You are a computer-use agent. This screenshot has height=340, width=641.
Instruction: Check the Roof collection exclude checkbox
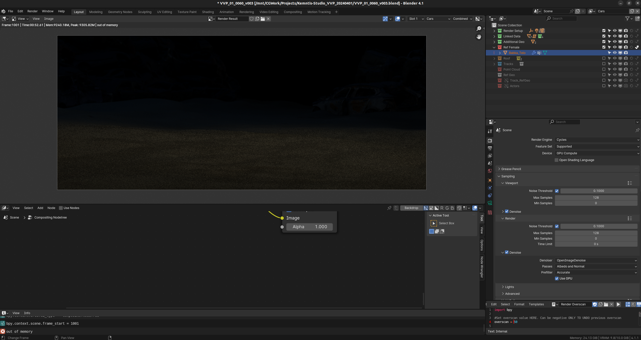click(604, 58)
